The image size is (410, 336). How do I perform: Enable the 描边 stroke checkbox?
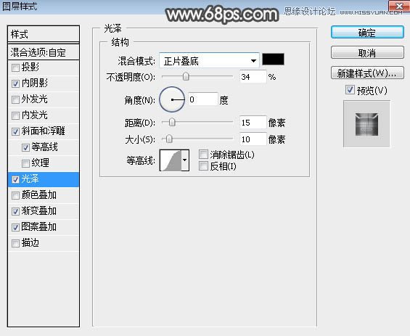point(15,243)
